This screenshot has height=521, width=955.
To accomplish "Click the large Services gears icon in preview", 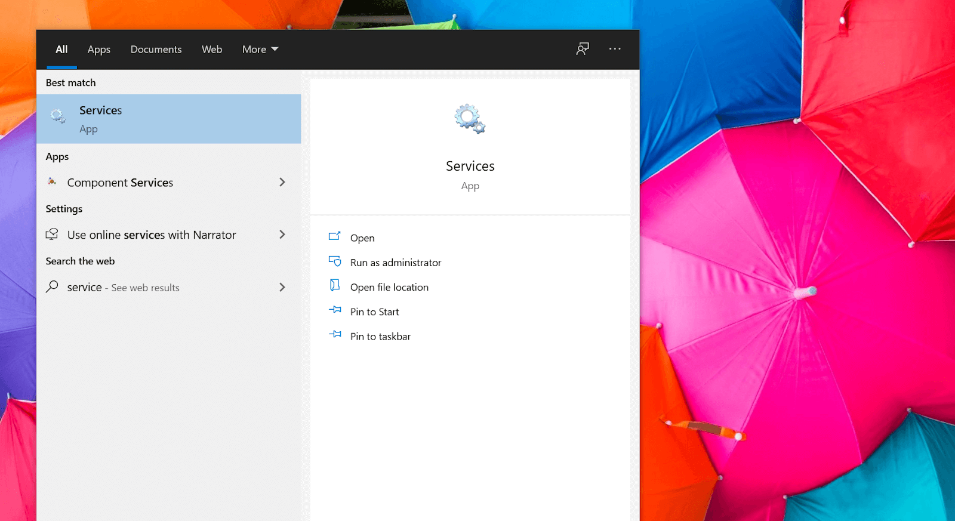I will (470, 119).
